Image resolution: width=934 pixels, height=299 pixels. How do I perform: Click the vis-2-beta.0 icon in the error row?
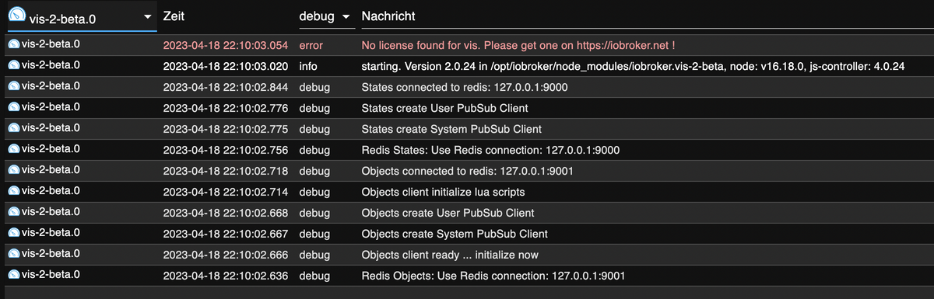pos(13,45)
